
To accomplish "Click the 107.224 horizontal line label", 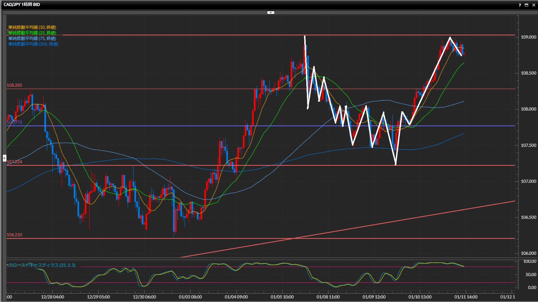I will tap(14, 162).
